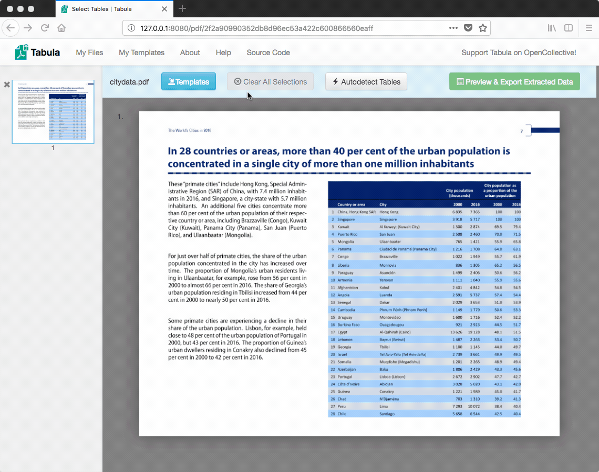
Task: Reload the page using the refresh icon
Action: tap(45, 28)
